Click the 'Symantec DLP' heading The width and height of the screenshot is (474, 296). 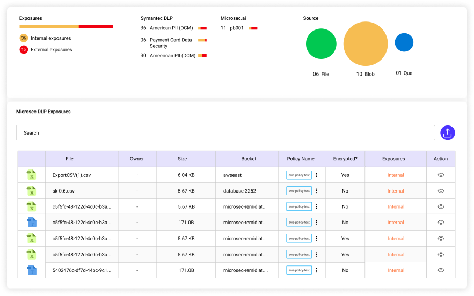(x=157, y=18)
